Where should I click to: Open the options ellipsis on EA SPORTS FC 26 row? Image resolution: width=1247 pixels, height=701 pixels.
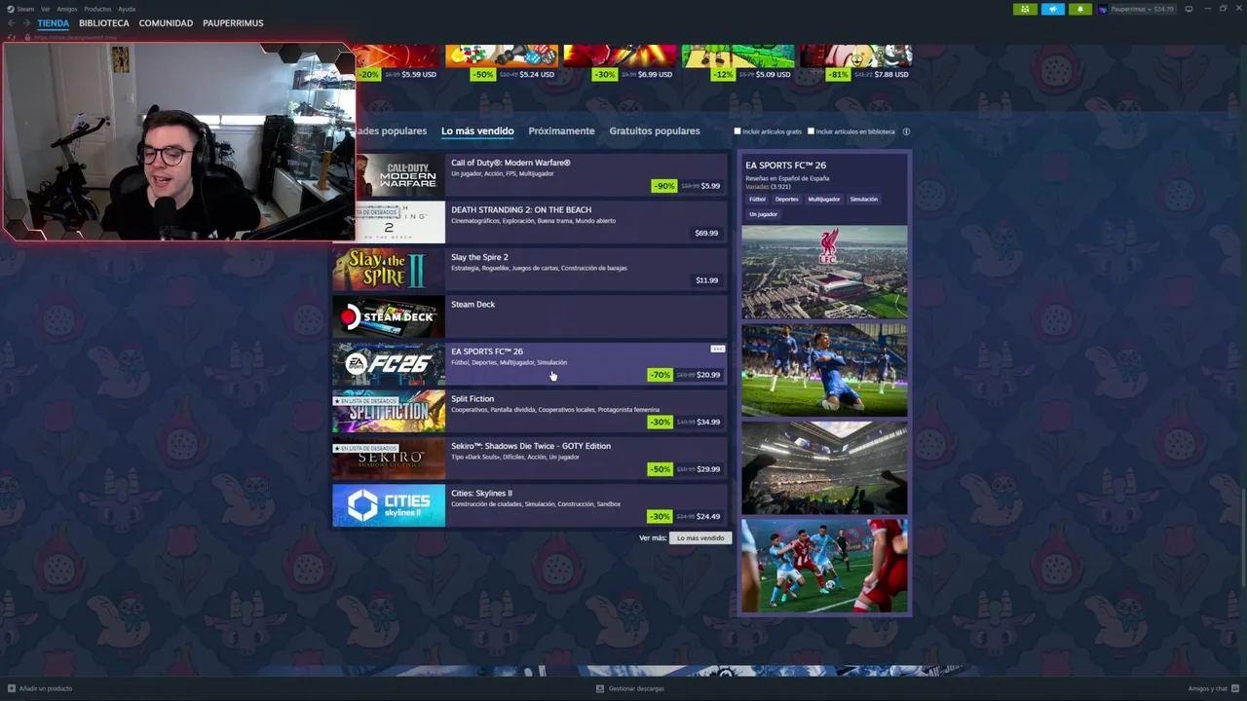tap(718, 349)
